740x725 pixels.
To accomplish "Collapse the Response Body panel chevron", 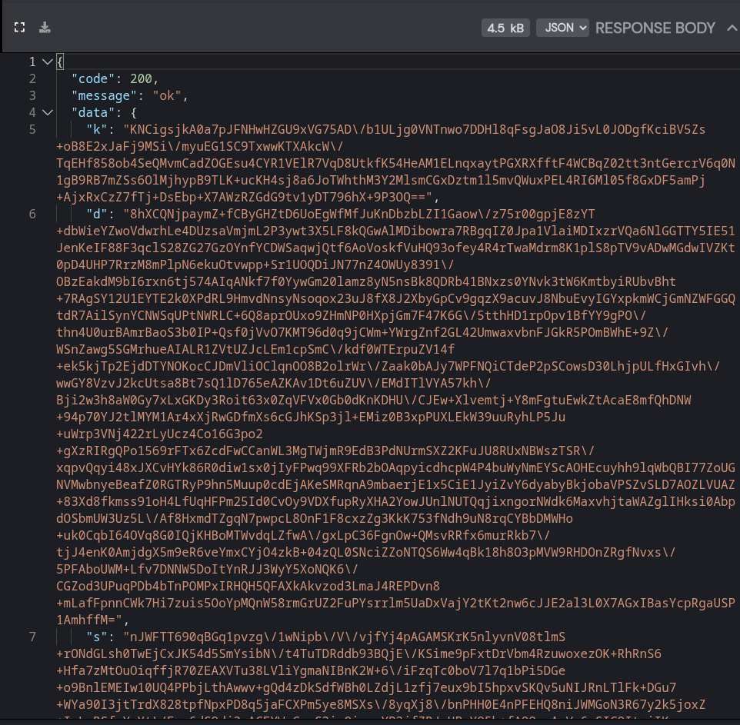I will pos(732,28).
